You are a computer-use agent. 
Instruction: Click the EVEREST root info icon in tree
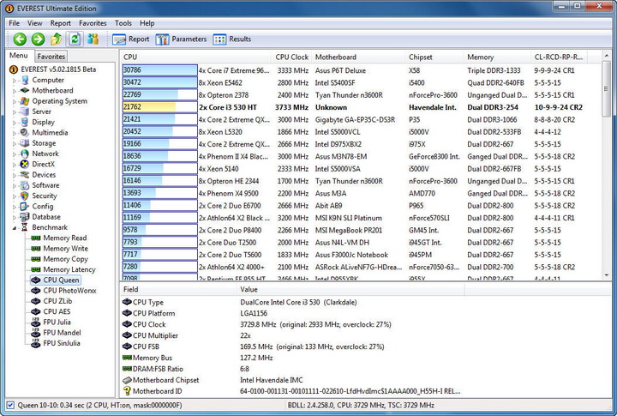tap(14, 69)
